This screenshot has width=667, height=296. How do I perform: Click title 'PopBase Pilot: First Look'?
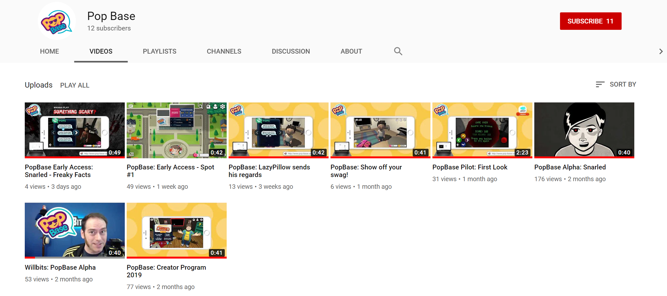pyautogui.click(x=470, y=167)
